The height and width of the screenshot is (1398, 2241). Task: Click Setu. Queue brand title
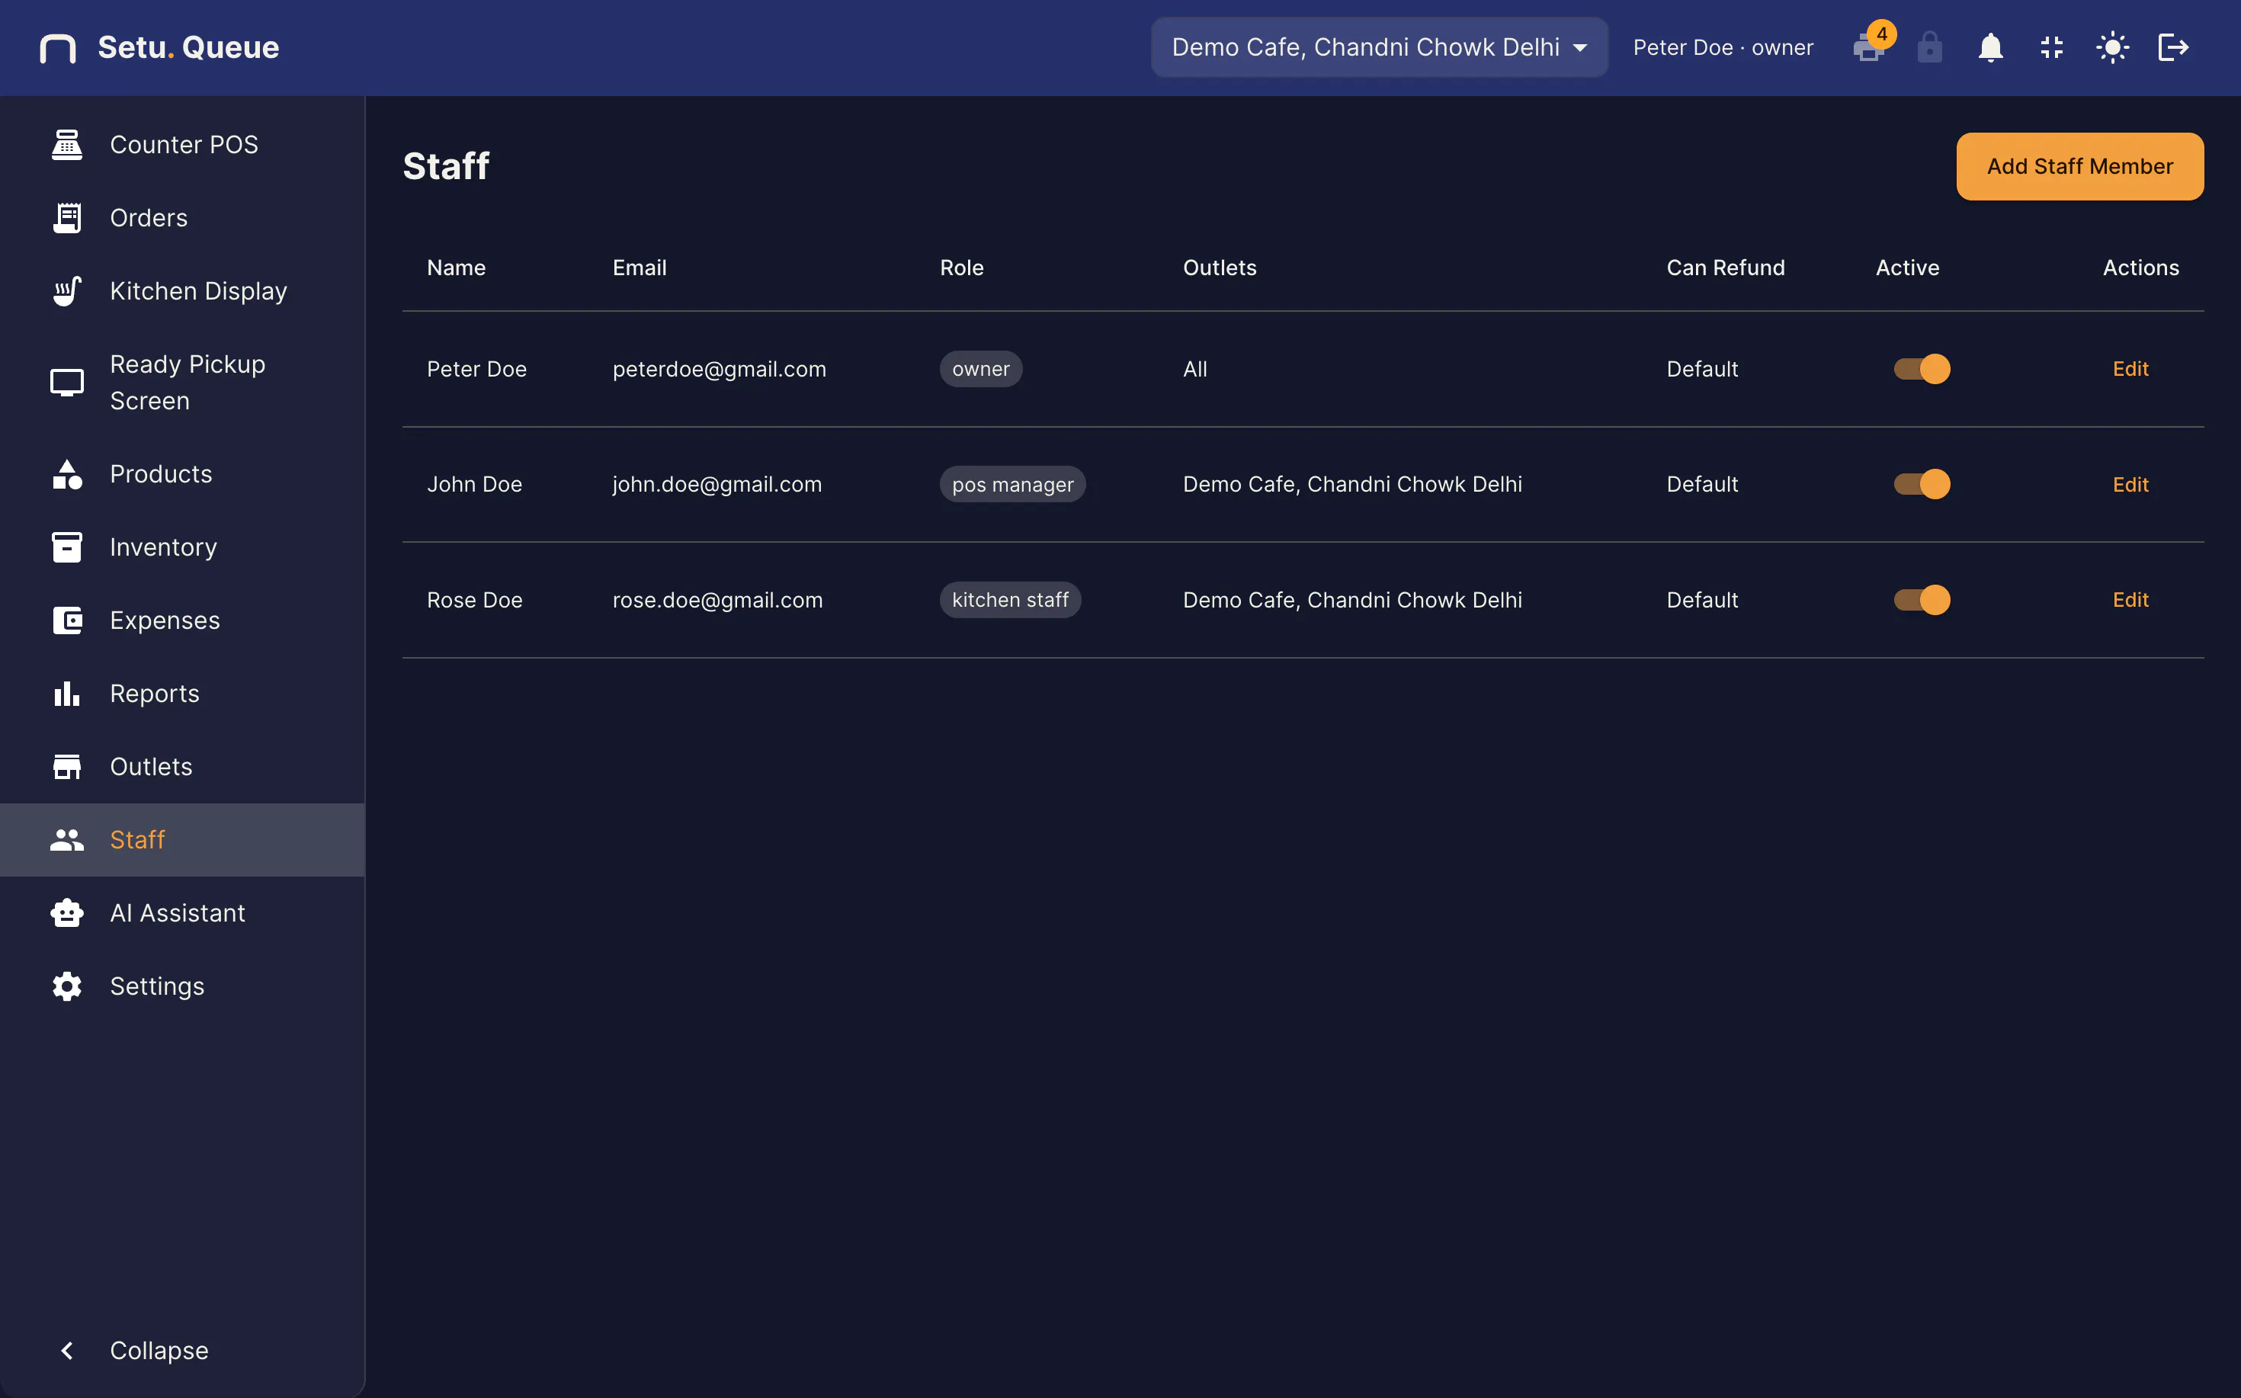click(188, 47)
